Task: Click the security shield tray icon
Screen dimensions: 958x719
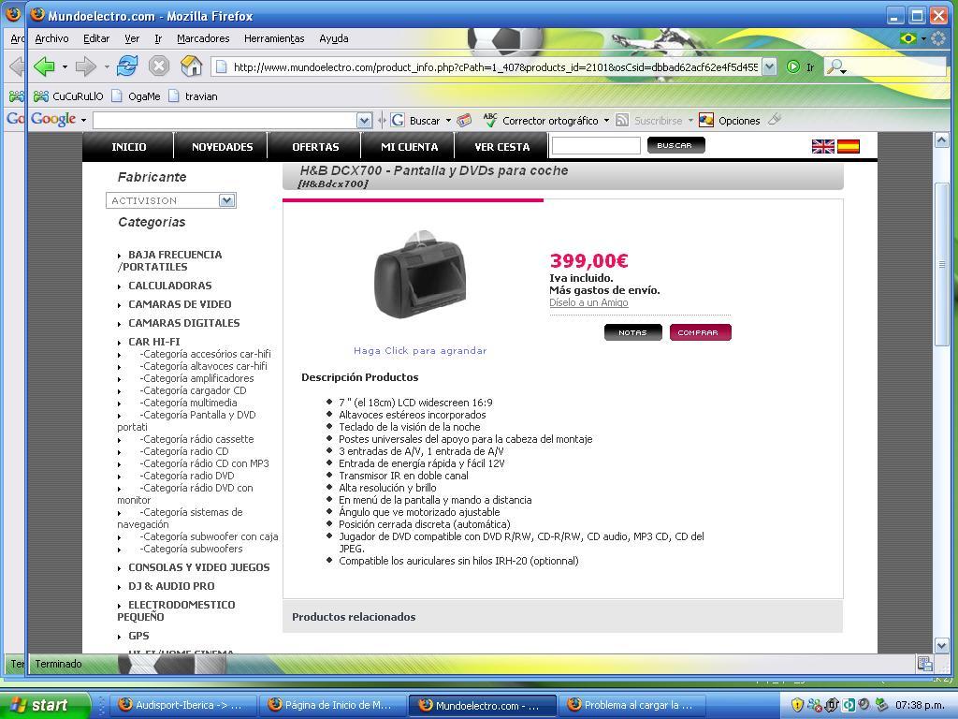Action: click(797, 705)
